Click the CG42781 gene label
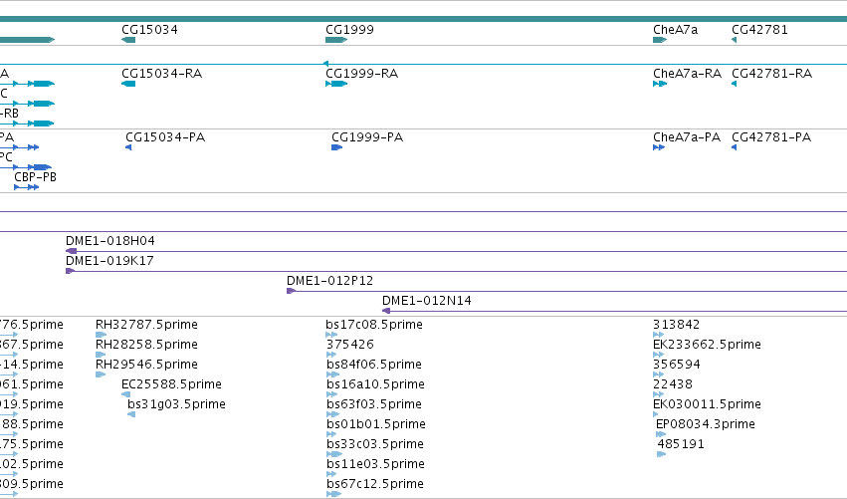Screen dimensions: 847x499 pyautogui.click(x=759, y=30)
